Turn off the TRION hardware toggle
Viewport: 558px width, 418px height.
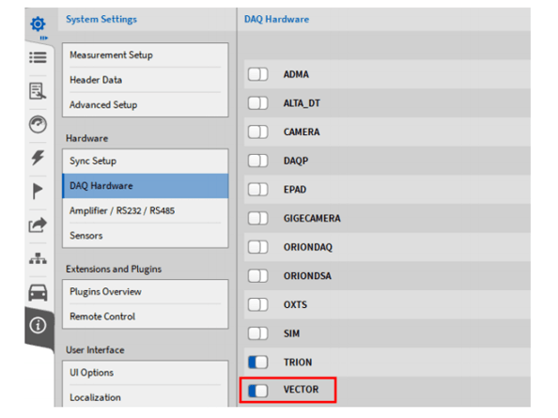point(258,363)
